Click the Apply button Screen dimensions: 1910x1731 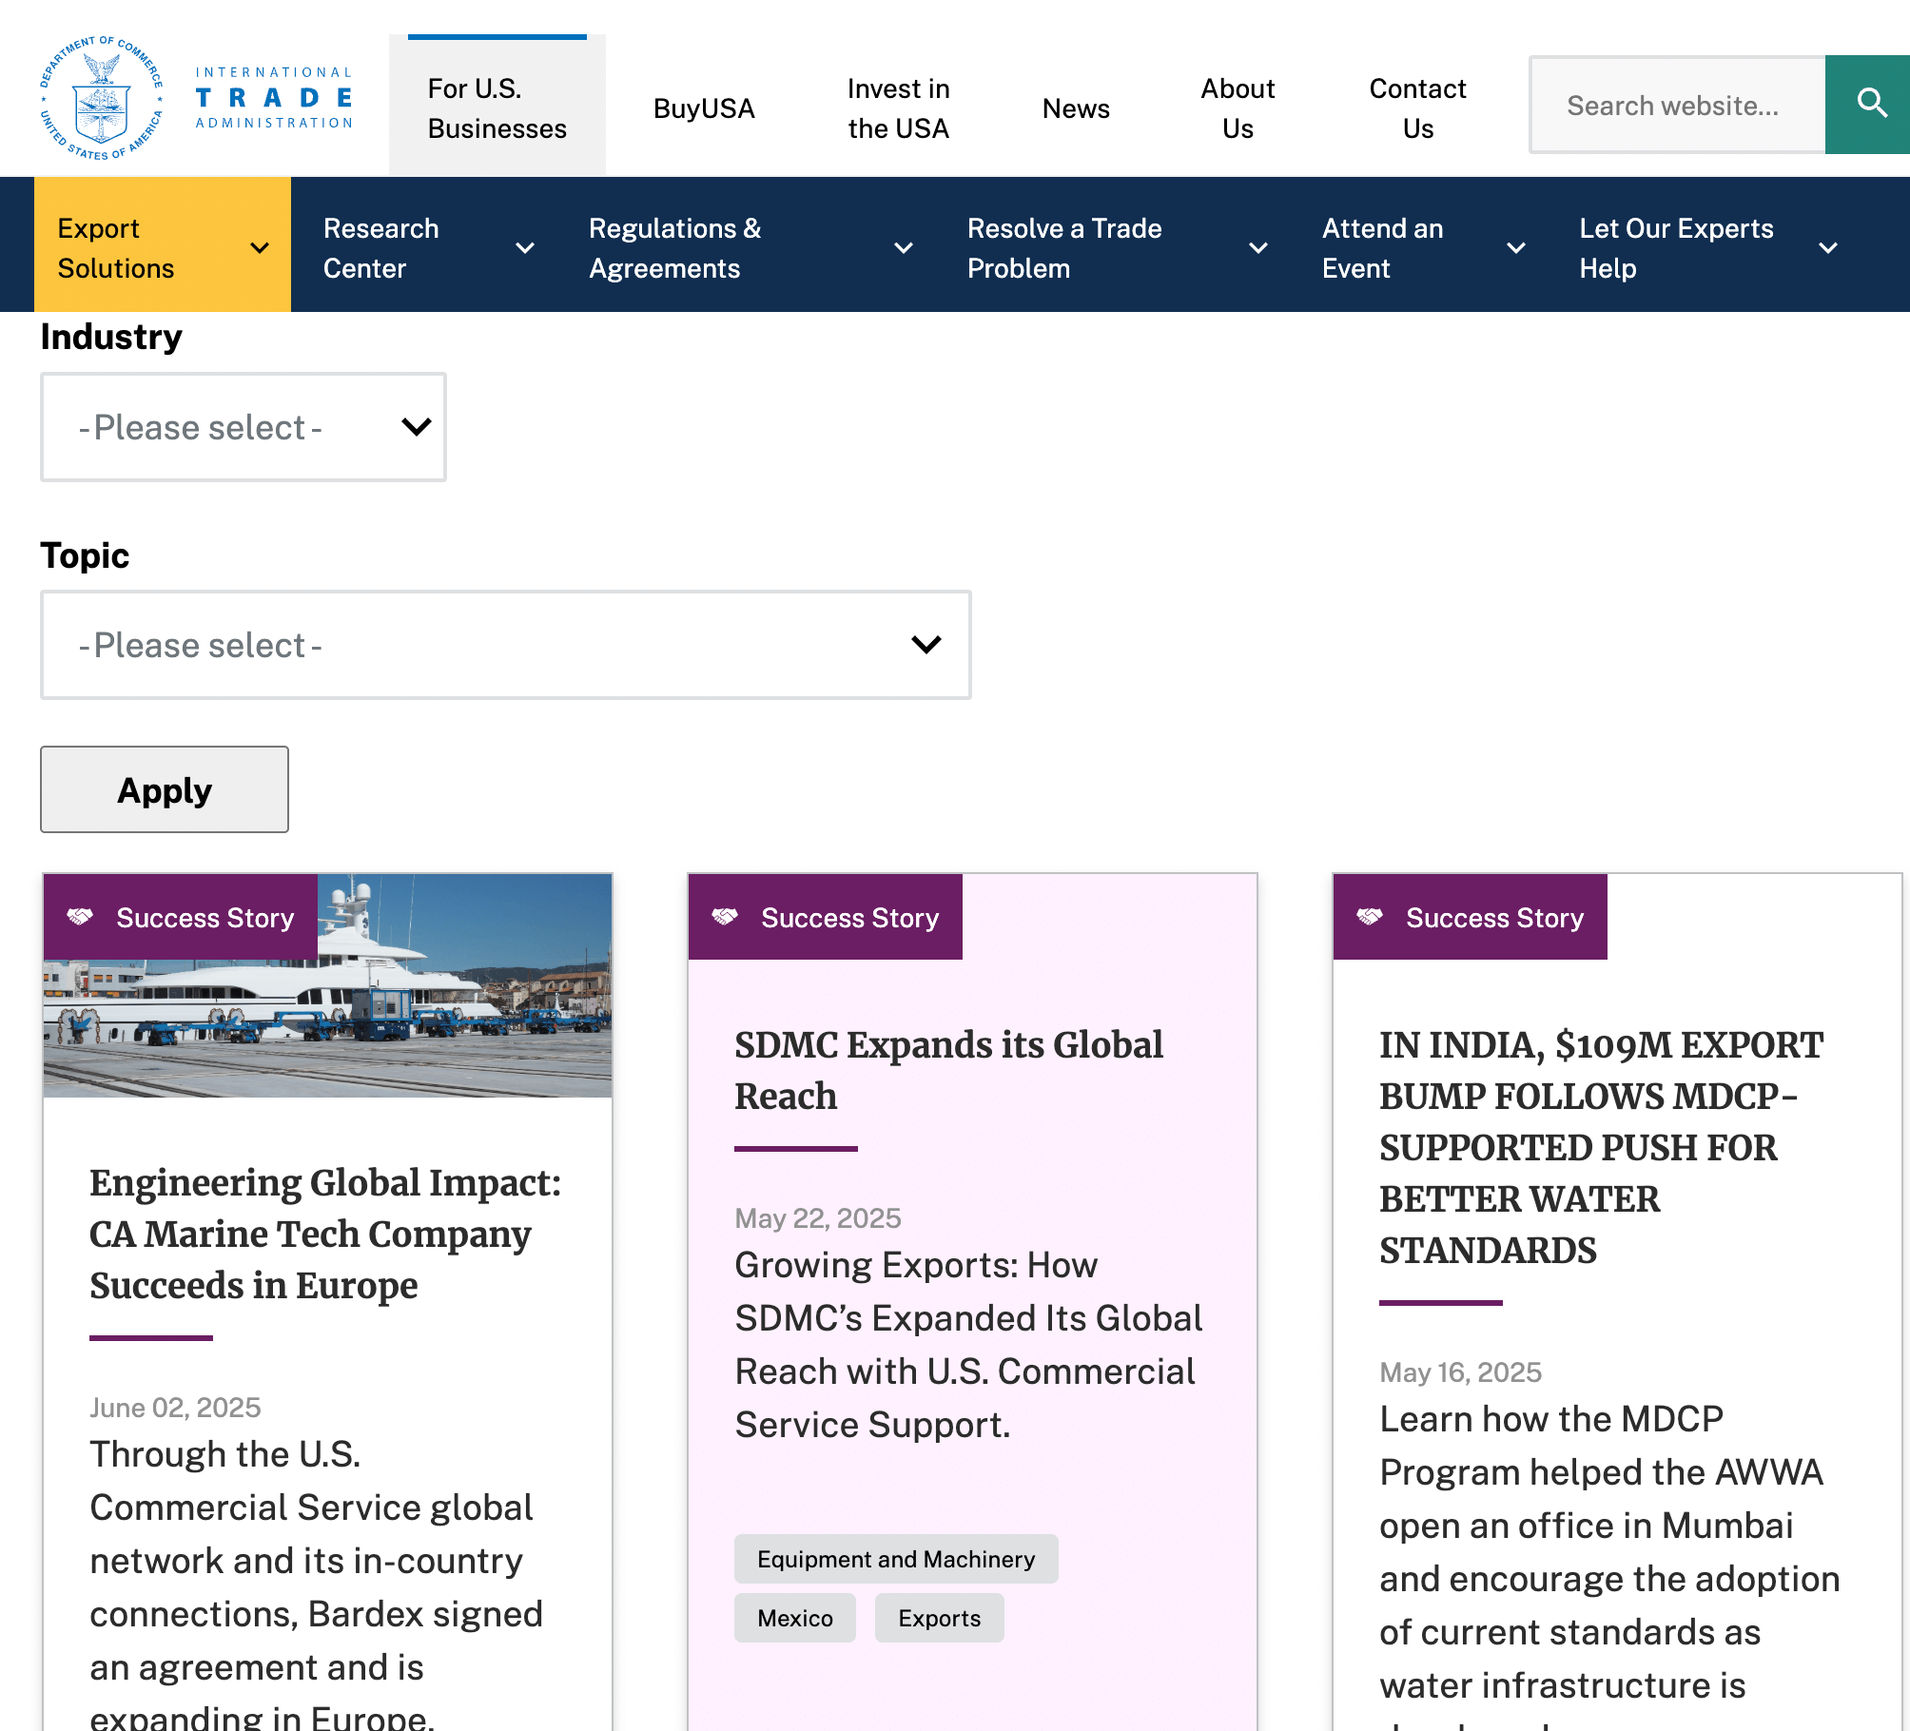click(165, 789)
